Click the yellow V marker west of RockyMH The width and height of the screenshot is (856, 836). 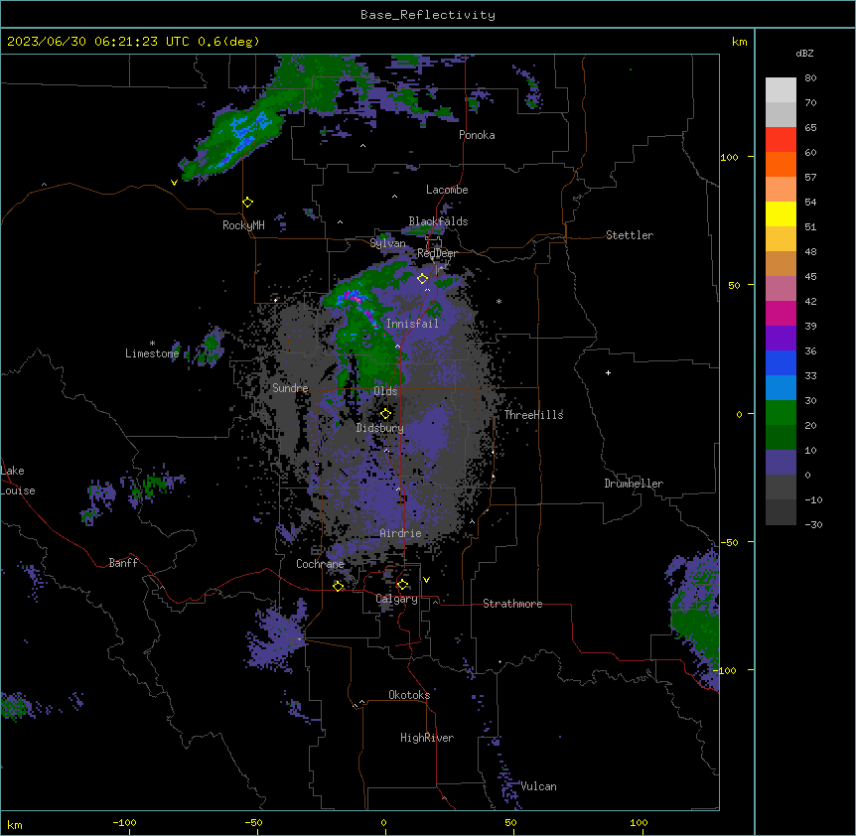coord(174,183)
